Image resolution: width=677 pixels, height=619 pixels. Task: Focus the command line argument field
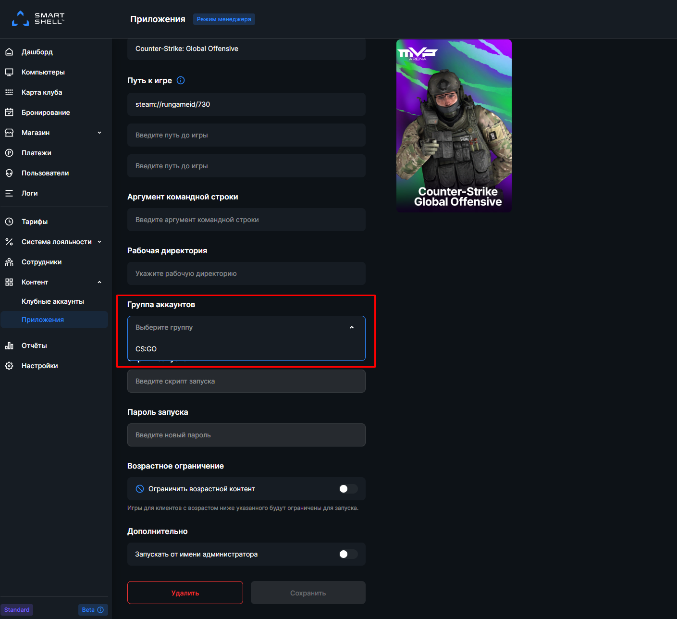pyautogui.click(x=246, y=220)
